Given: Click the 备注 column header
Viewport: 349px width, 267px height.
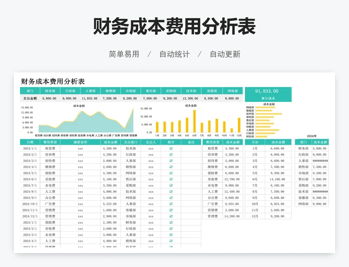Looking at the screenshot, I should pyautogui.click(x=191, y=142).
